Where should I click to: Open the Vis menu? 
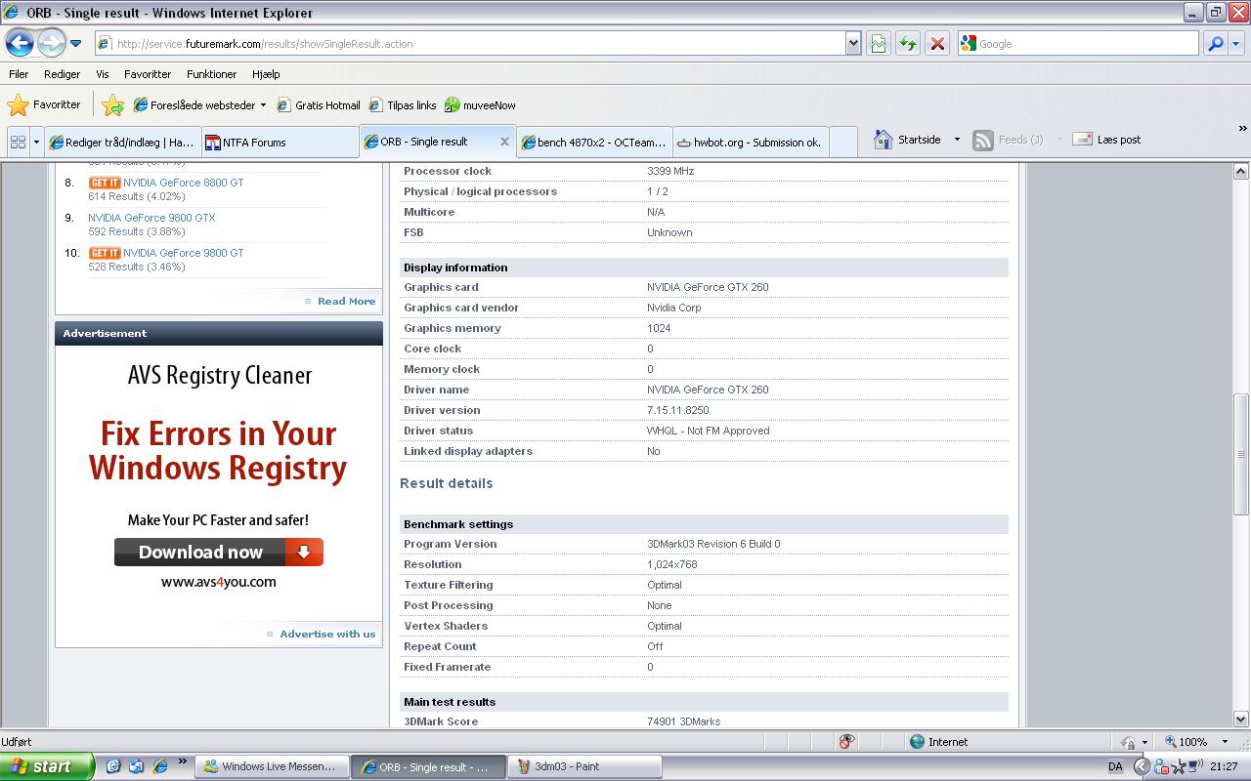(102, 74)
